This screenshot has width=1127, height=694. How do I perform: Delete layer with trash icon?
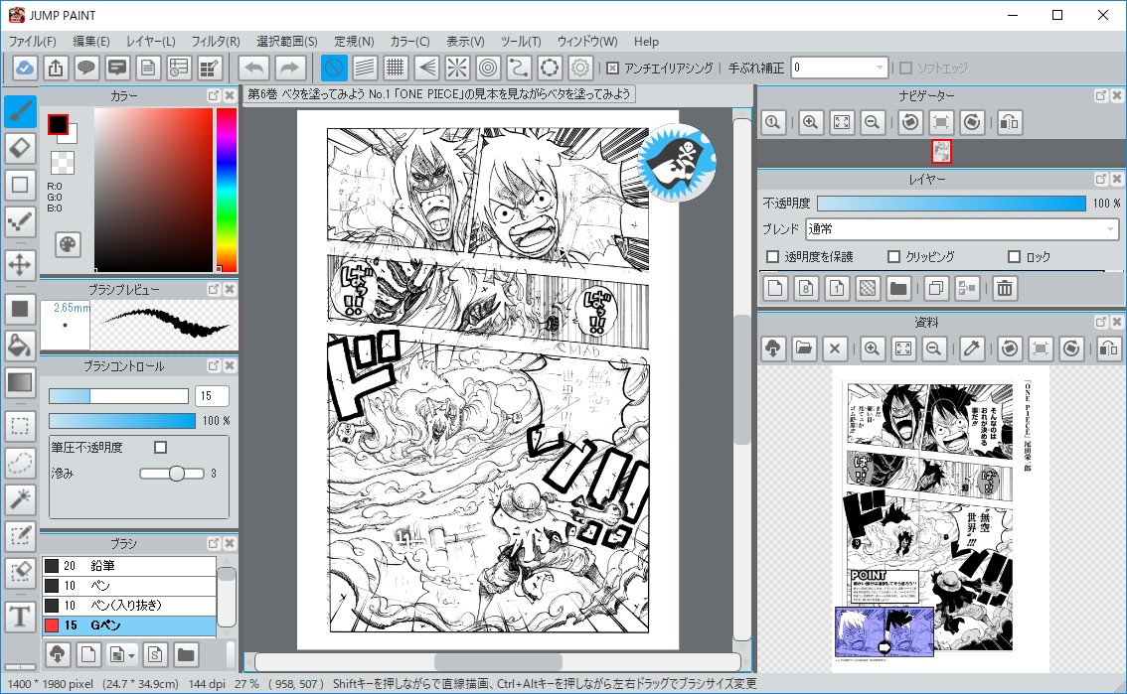(1005, 289)
